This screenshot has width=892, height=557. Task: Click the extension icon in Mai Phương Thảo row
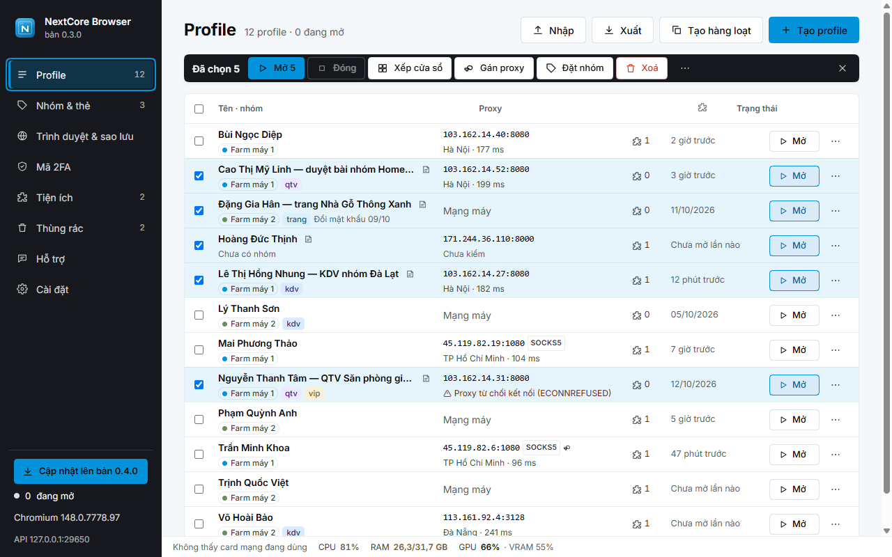(636, 350)
